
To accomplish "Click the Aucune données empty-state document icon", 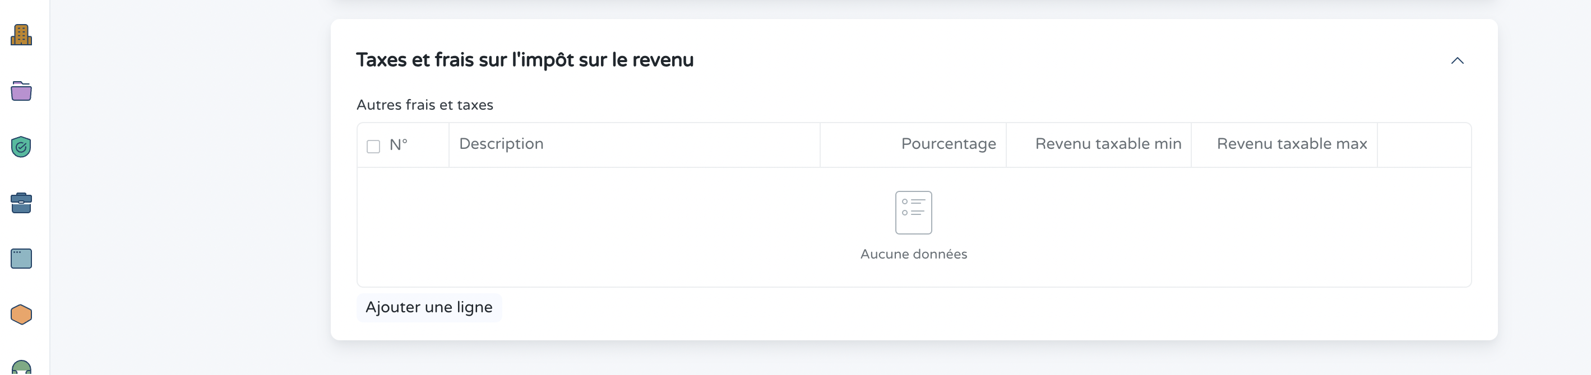I will point(913,212).
